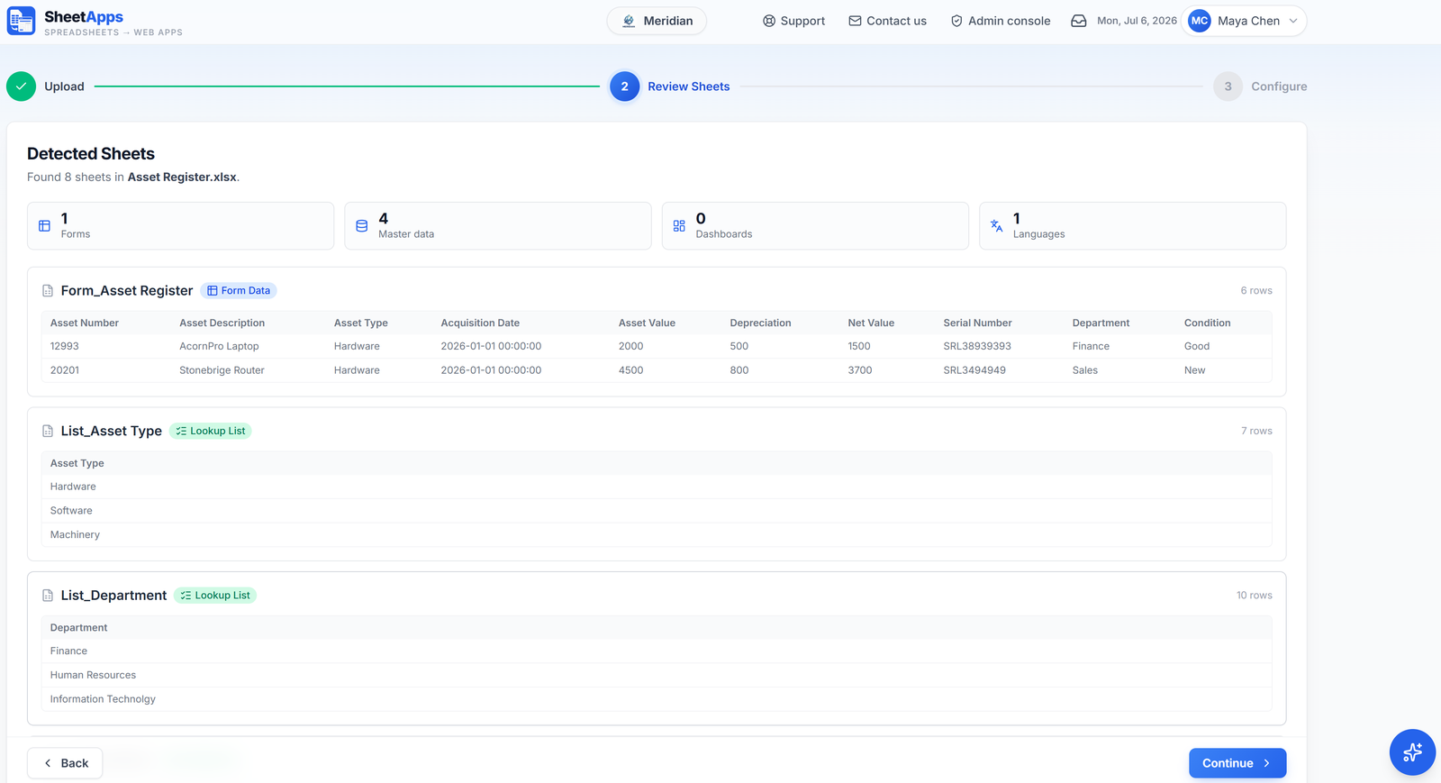The width and height of the screenshot is (1441, 783).
Task: Click the Information Technolgy row
Action: click(657, 699)
